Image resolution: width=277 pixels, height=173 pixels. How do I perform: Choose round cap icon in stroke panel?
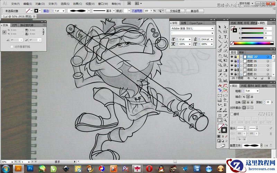pos(248,97)
